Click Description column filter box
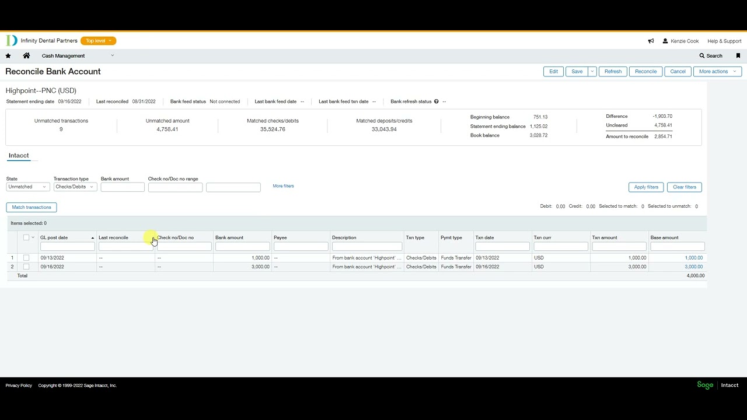Screen dimensions: 747x420 (367, 247)
